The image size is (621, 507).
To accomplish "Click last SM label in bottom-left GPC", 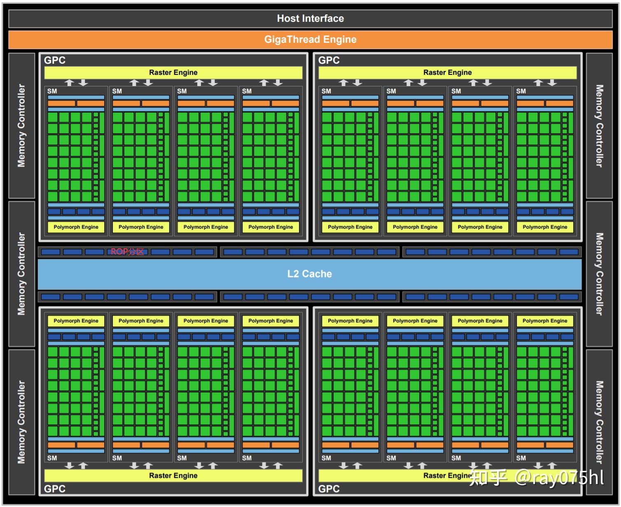I will 247,458.
